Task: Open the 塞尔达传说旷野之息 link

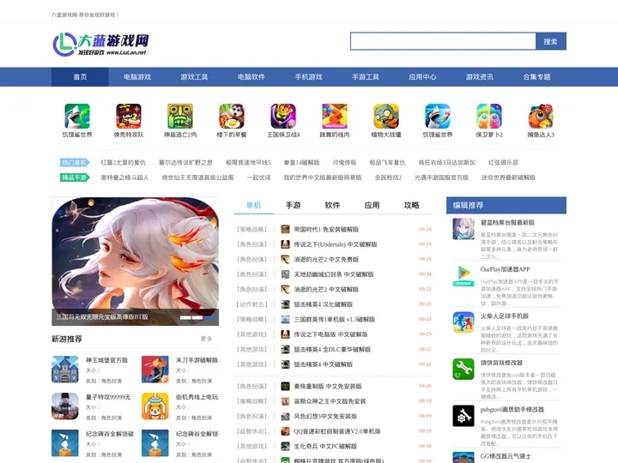Action: 185,162
